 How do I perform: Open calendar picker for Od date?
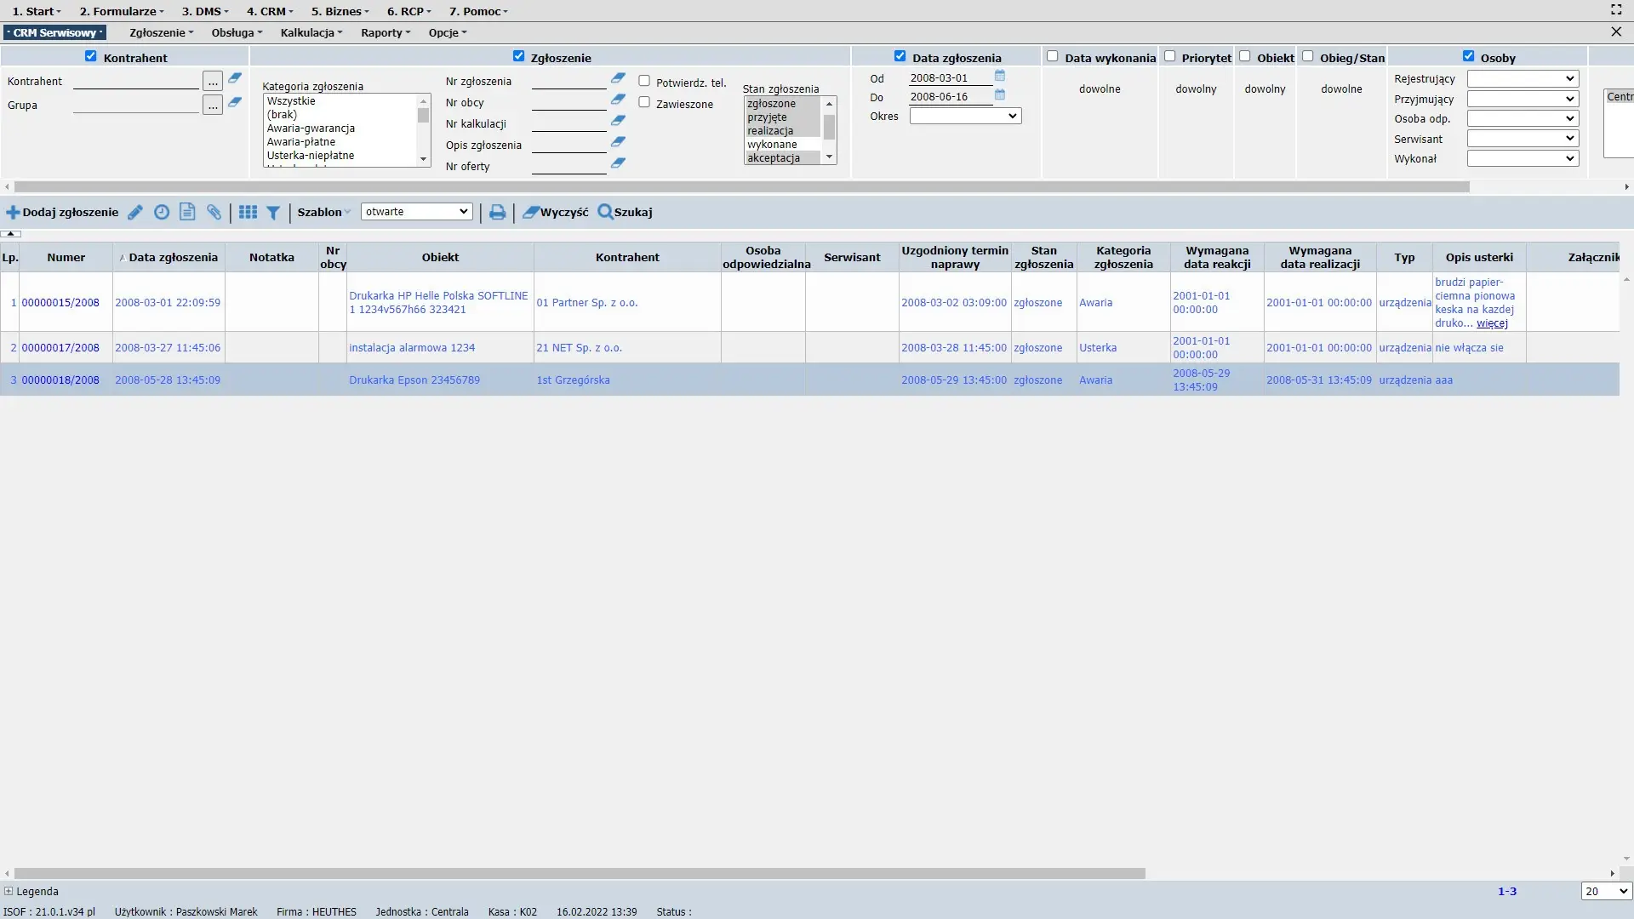(1000, 76)
